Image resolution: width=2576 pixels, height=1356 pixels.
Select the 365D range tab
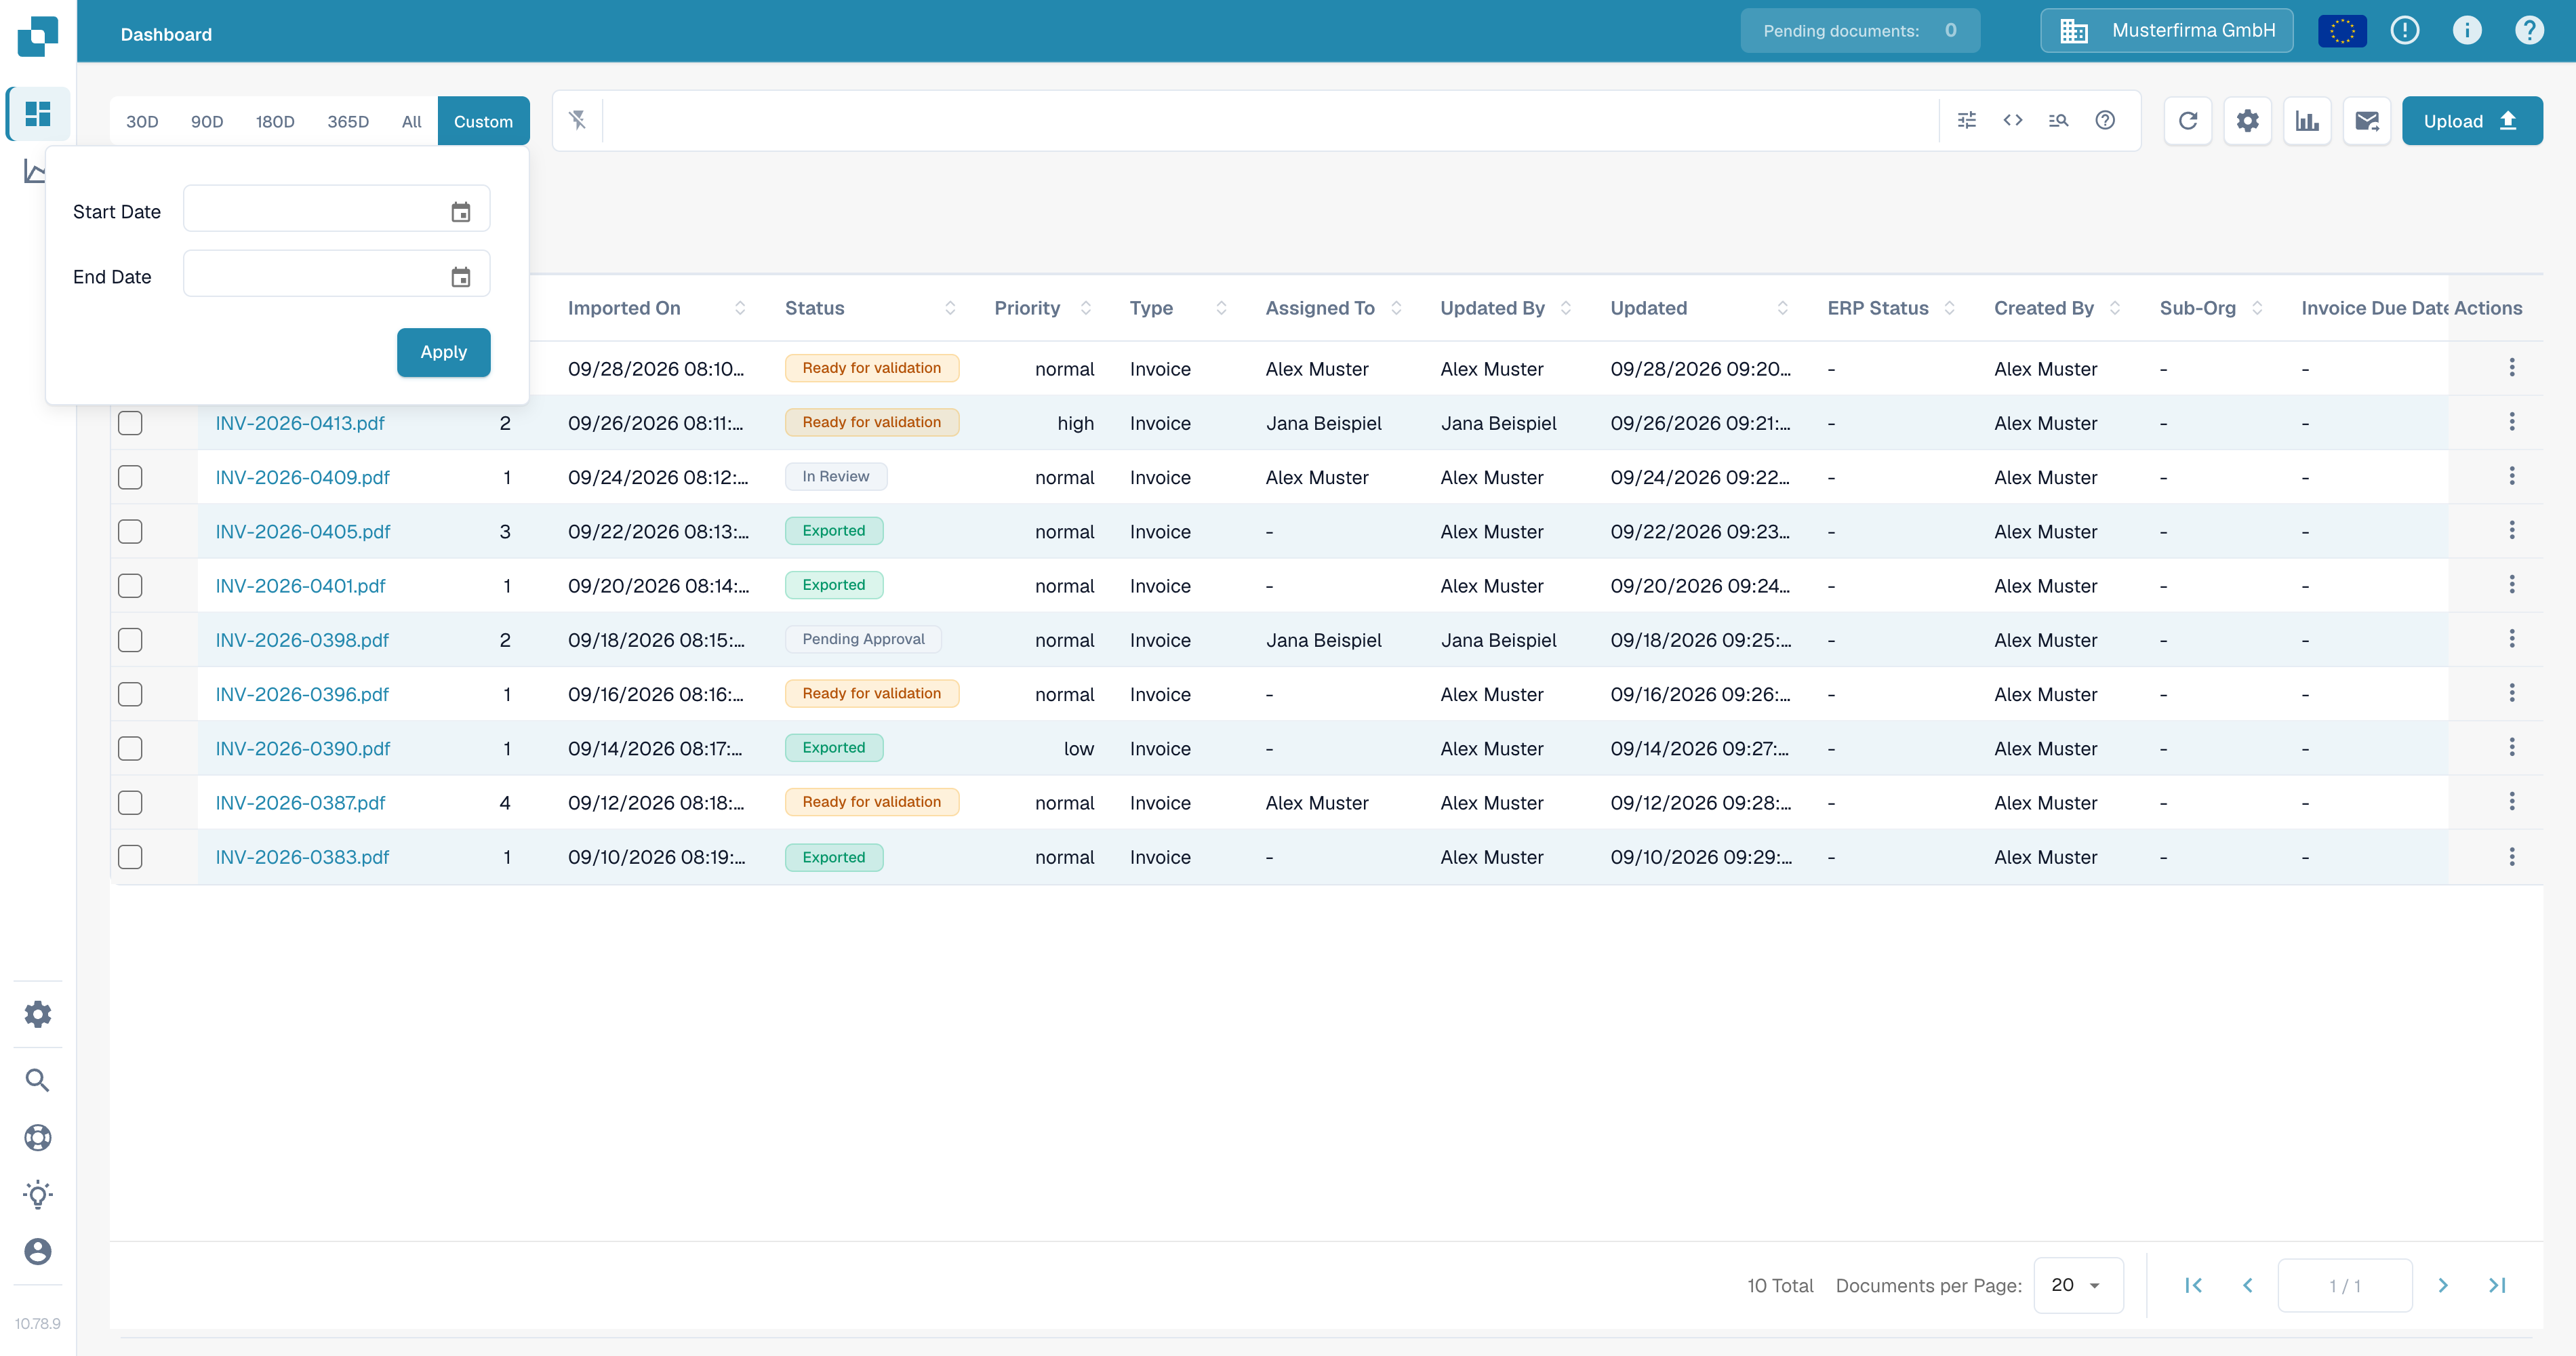[x=348, y=121]
